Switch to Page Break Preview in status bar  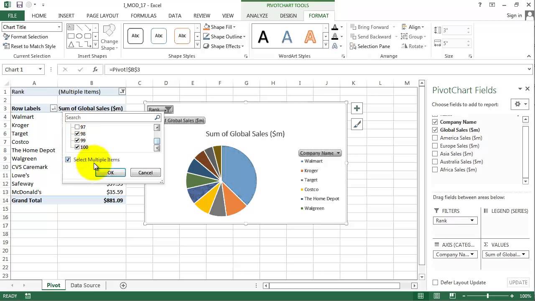coord(453,296)
